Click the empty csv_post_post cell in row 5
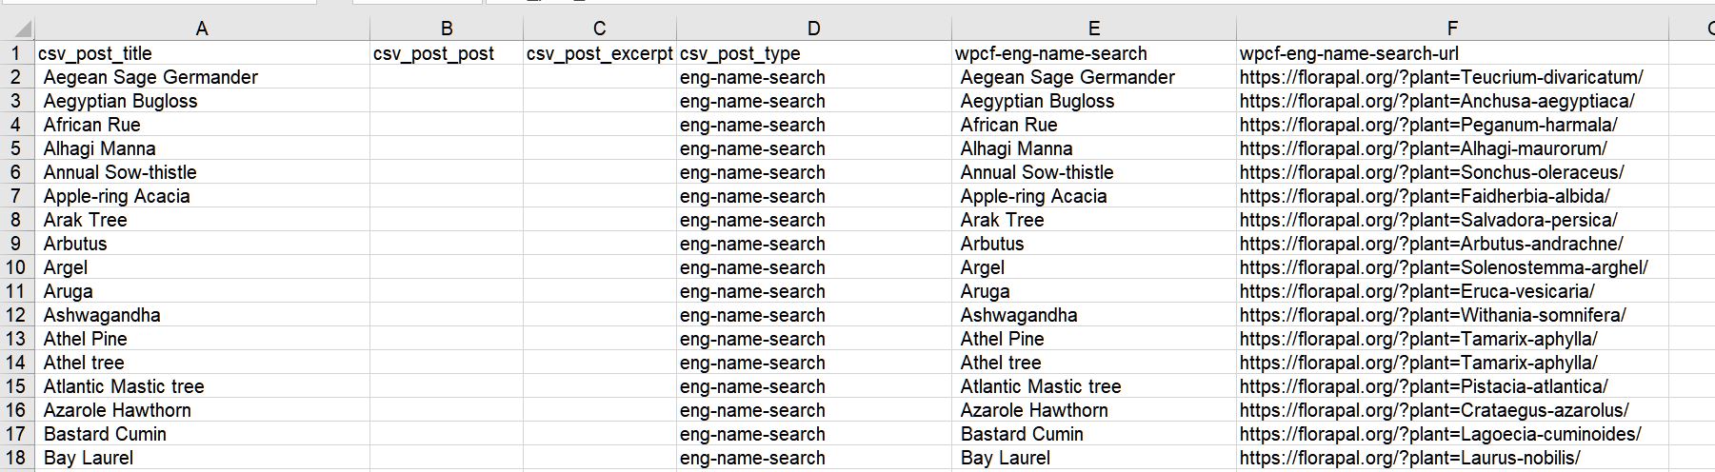The height and width of the screenshot is (472, 1715). click(447, 148)
